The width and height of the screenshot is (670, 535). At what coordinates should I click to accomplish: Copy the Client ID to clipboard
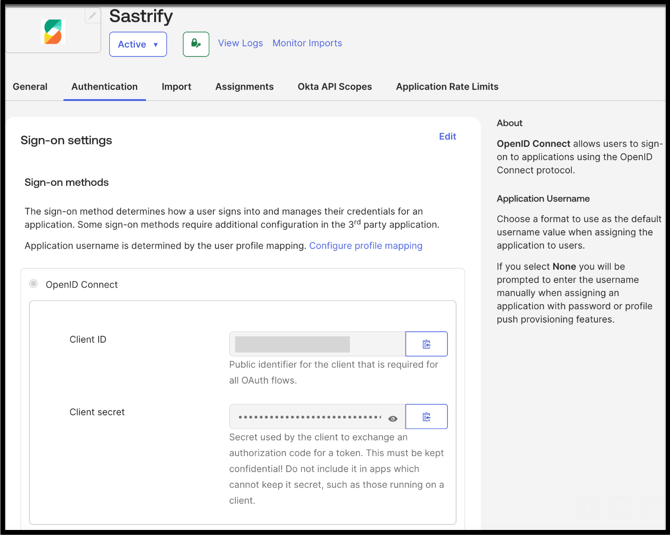[x=427, y=344]
